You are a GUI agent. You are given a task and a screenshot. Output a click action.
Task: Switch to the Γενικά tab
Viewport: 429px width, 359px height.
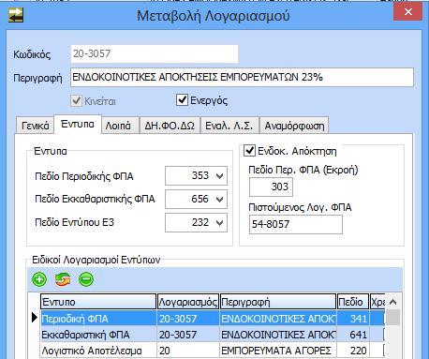(36, 126)
